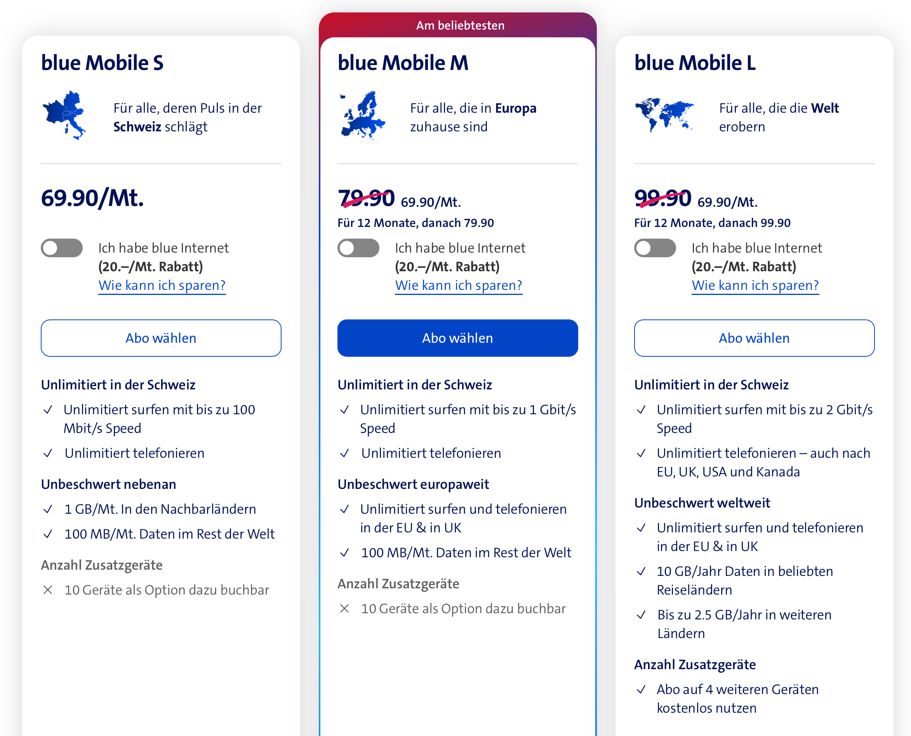This screenshot has height=736, width=911.
Task: Switch on blue Internet discount for blue Mobile L
Action: 655,248
